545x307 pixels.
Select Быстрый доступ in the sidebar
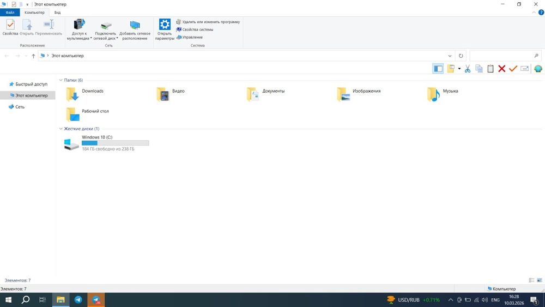(28, 84)
